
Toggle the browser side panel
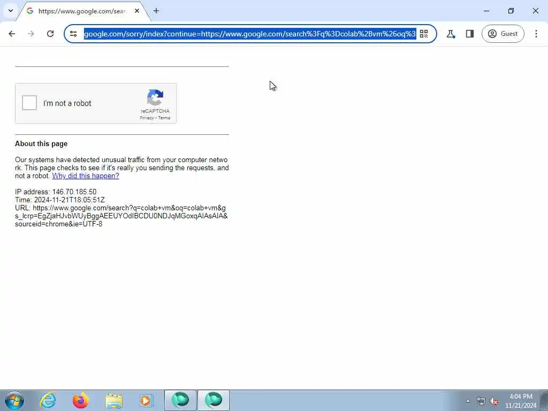(x=470, y=34)
